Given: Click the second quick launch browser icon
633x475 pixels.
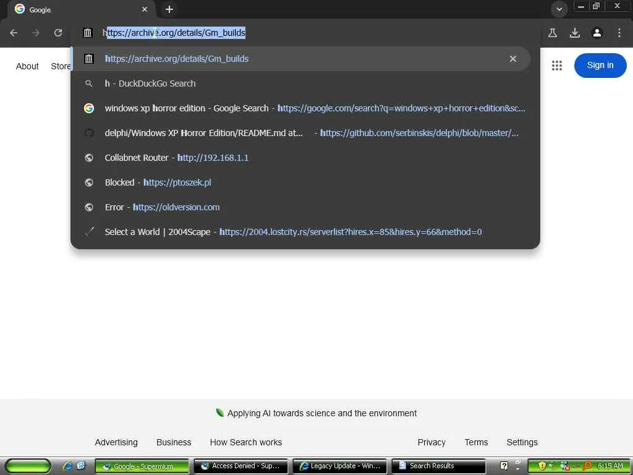Looking at the screenshot, I should pos(81,466).
